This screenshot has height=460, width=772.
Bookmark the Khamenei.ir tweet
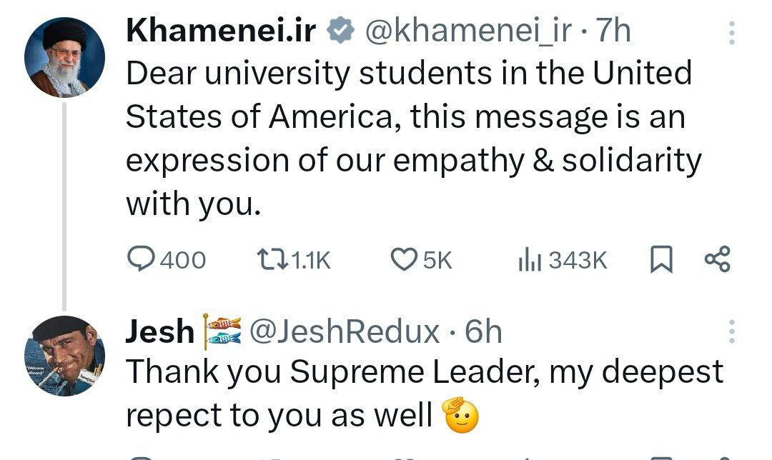pos(660,261)
